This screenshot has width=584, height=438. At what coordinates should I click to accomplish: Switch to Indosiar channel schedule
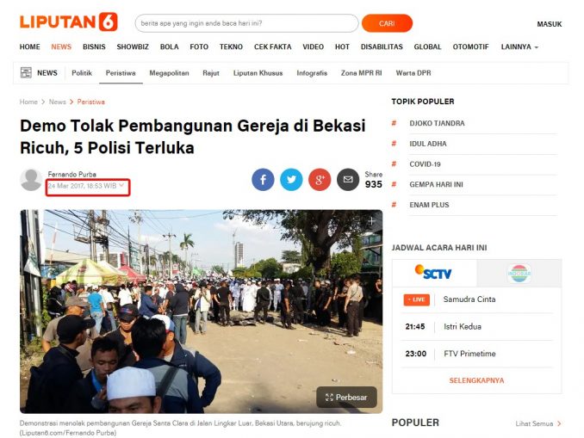[x=519, y=273]
